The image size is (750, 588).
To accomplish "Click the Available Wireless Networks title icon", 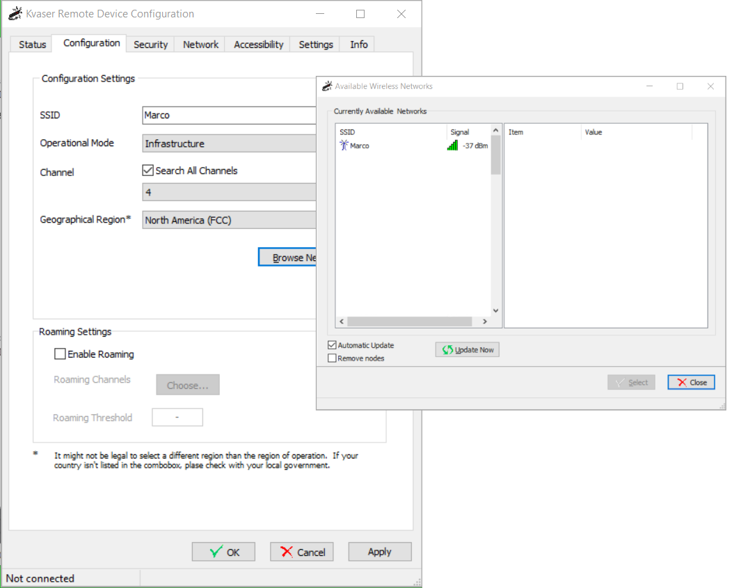I will pyautogui.click(x=327, y=86).
